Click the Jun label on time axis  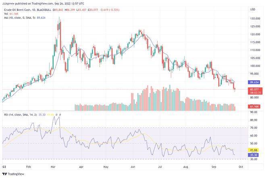click(x=133, y=165)
